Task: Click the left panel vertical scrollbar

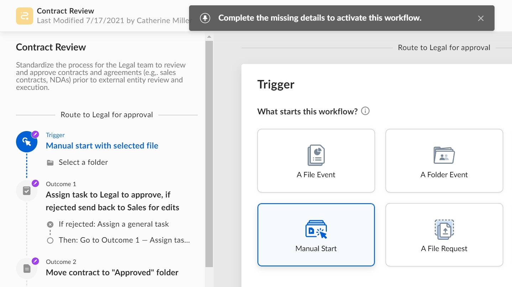Action: (x=209, y=153)
